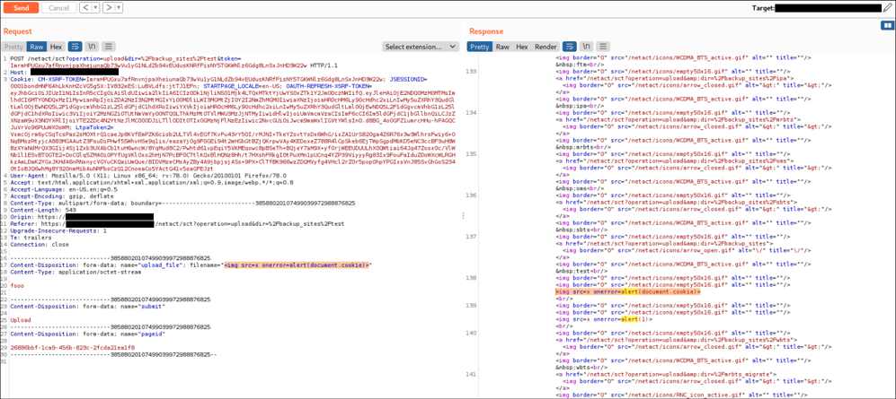Screen dimensions: 896x399
Task: Click the 'fooo' body text
Action: [x=17, y=285]
